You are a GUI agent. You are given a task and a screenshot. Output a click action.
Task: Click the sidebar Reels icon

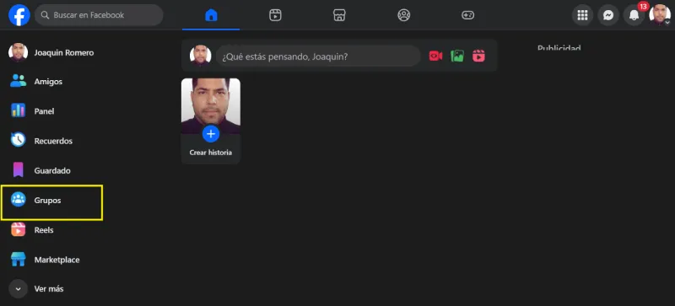pyautogui.click(x=18, y=229)
